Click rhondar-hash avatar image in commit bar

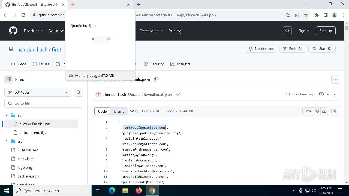click(98, 94)
